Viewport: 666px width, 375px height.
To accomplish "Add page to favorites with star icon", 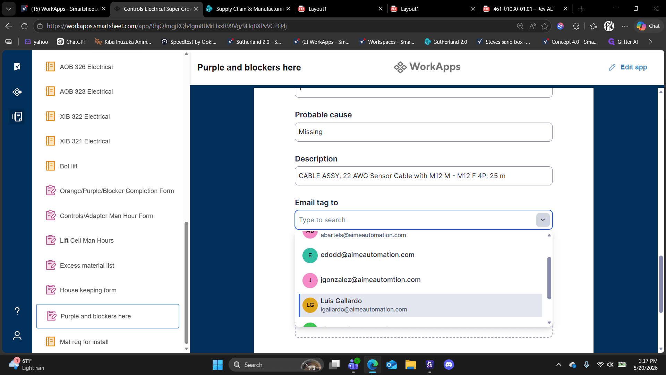I will click(545, 26).
